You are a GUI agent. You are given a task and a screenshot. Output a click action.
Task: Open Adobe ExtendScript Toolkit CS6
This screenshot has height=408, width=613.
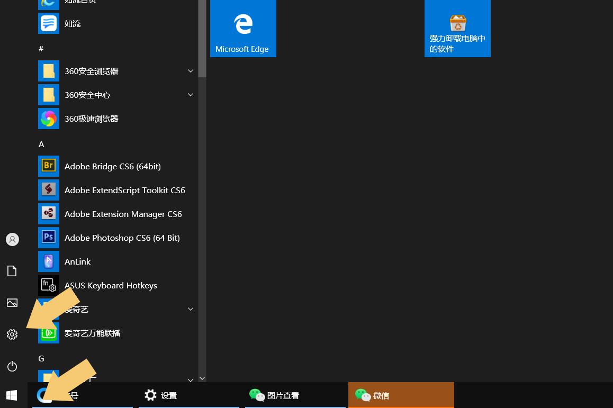coord(124,190)
